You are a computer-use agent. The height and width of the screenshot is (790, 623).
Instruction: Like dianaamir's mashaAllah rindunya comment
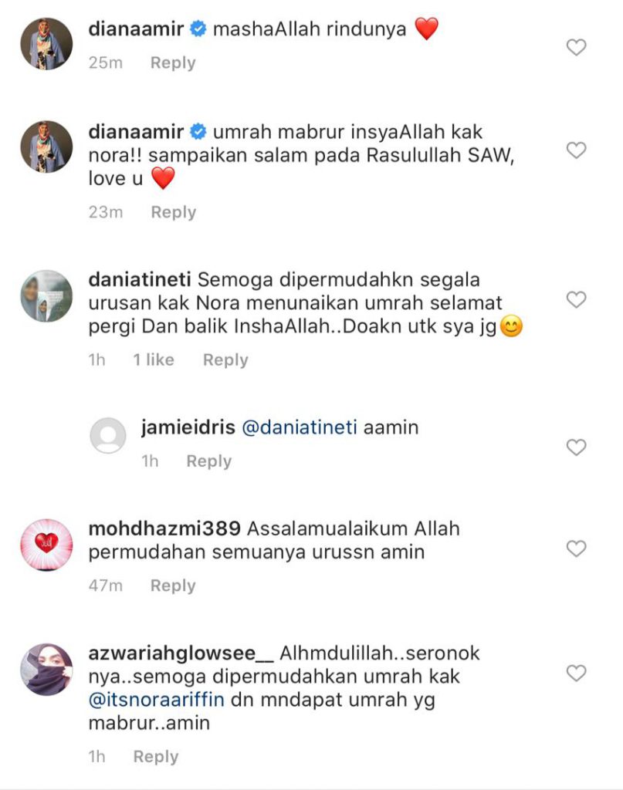576,47
